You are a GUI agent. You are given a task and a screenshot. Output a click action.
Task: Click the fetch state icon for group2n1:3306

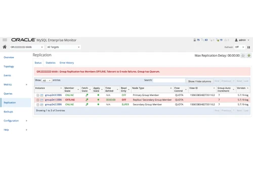tap(87, 100)
